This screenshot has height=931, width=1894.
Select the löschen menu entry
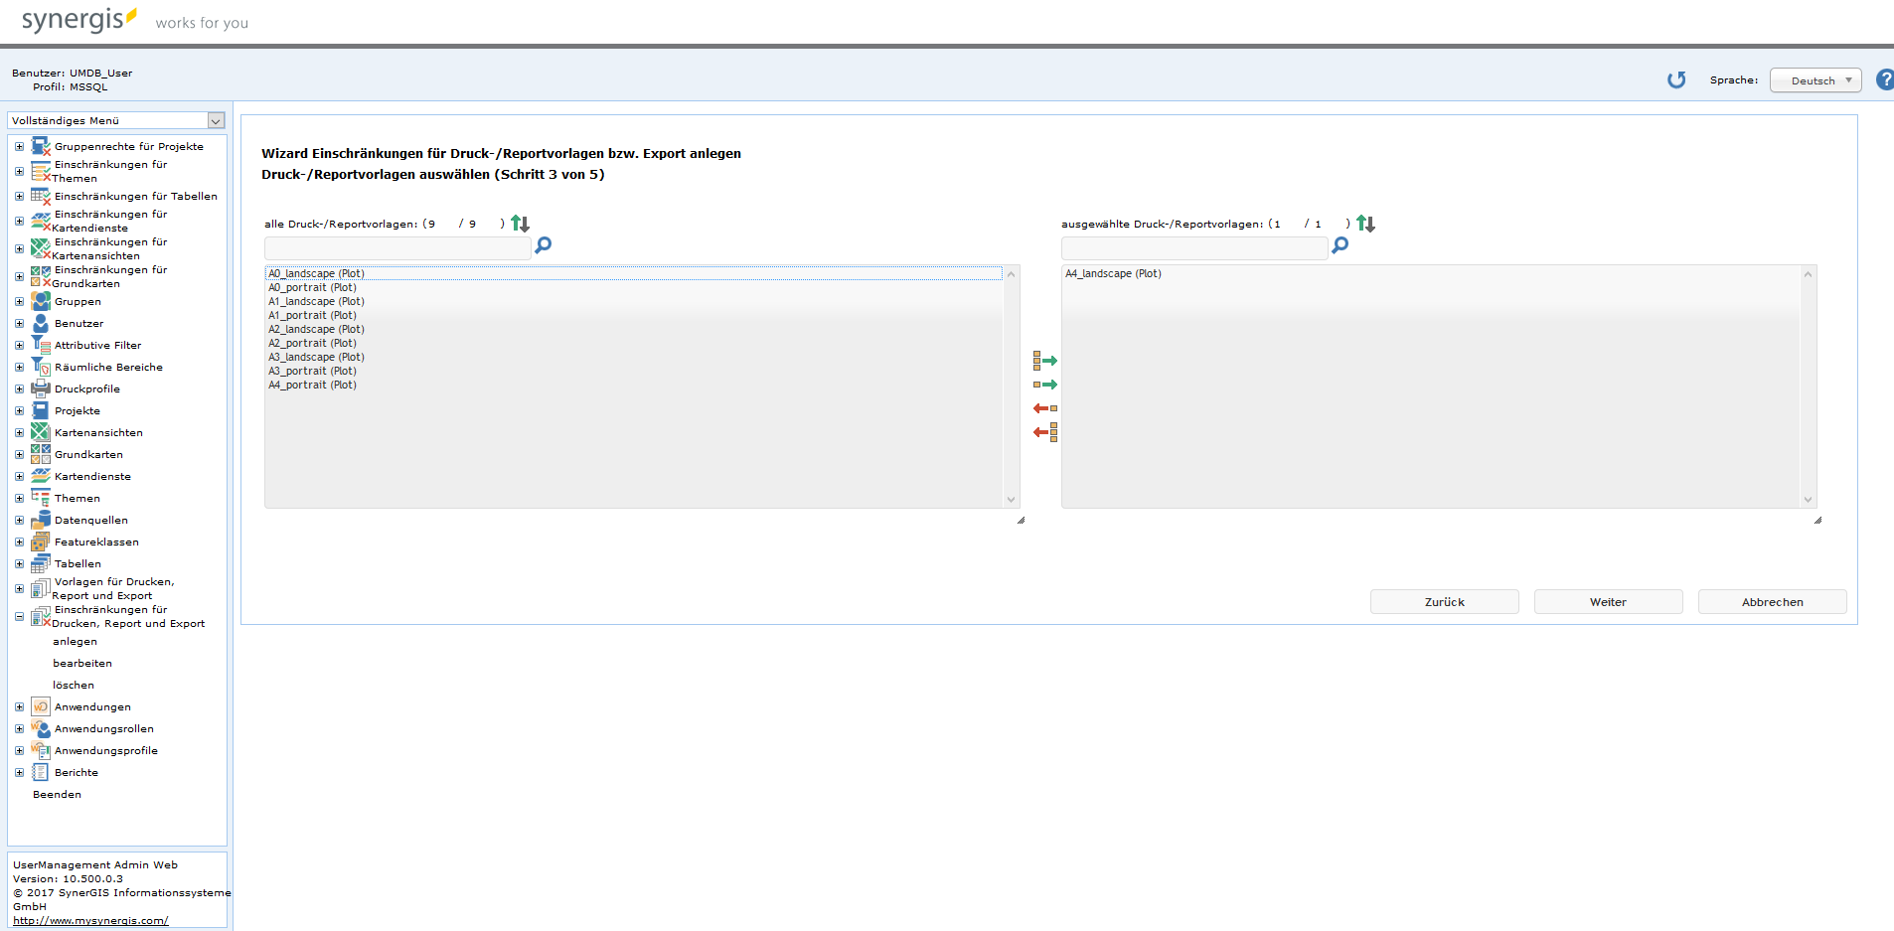pos(74,685)
